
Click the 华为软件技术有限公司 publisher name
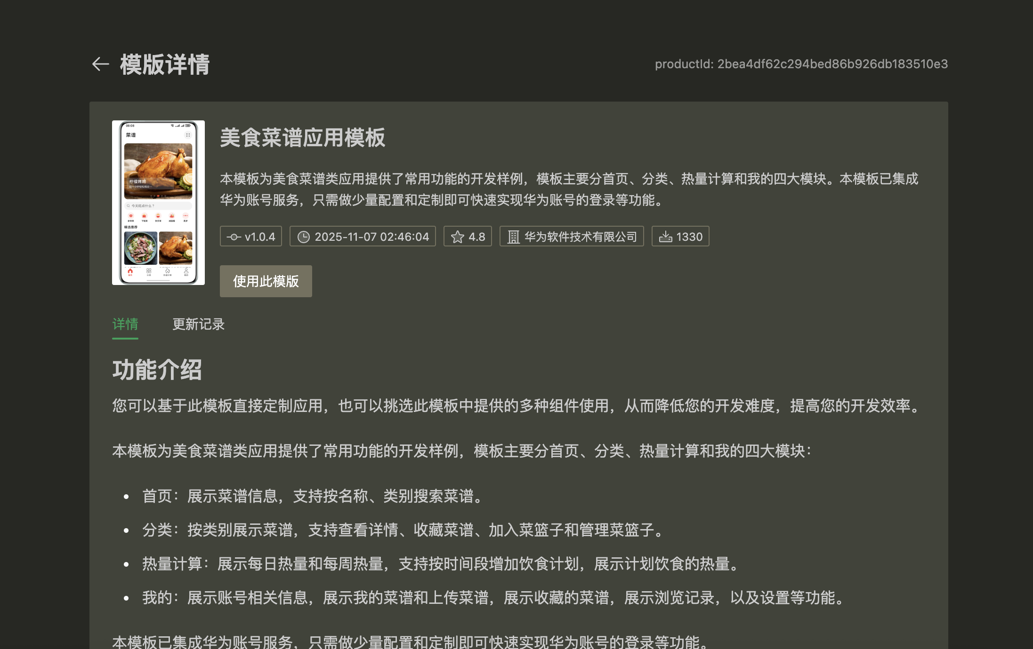(580, 237)
